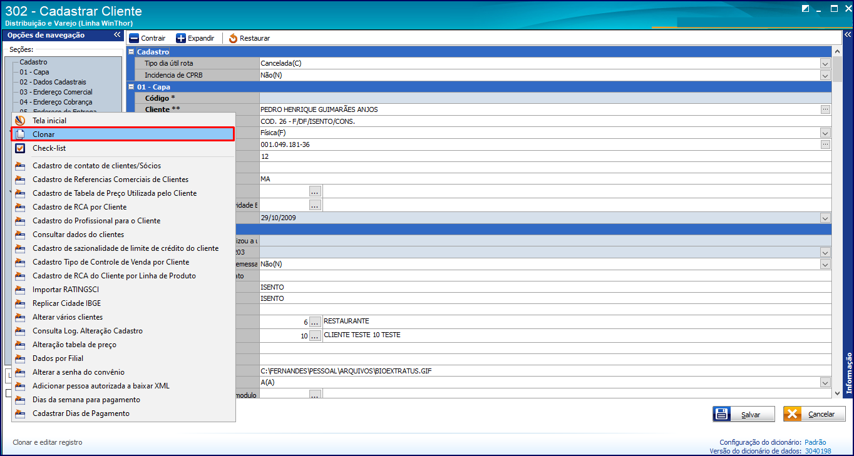Click icon beside Cadastro Tipo de Controle de Venda

[x=20, y=262]
